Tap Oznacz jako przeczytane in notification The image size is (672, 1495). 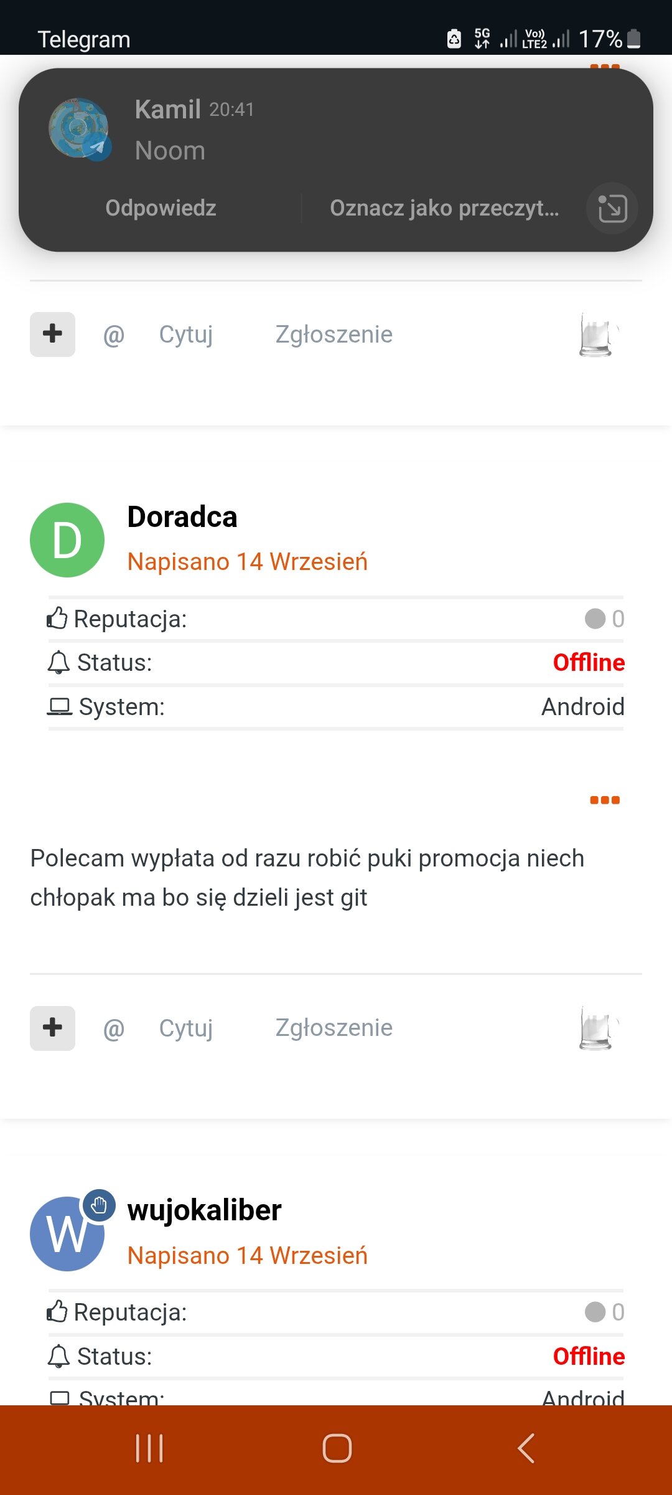coord(444,208)
